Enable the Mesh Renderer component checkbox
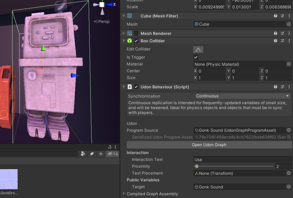The image size is (293, 198). tap(136, 33)
